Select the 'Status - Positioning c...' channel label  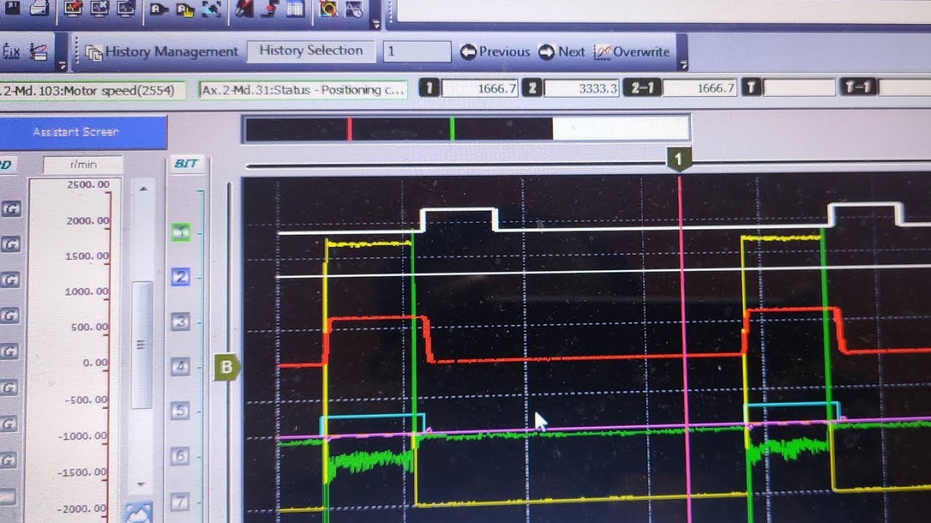pos(303,90)
